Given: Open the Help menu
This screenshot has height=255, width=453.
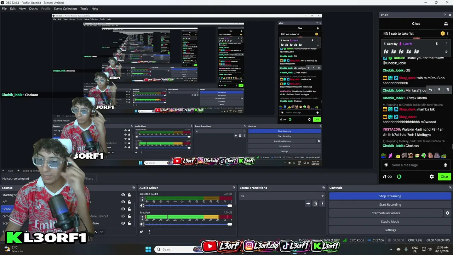Looking at the screenshot, I should click(95, 8).
